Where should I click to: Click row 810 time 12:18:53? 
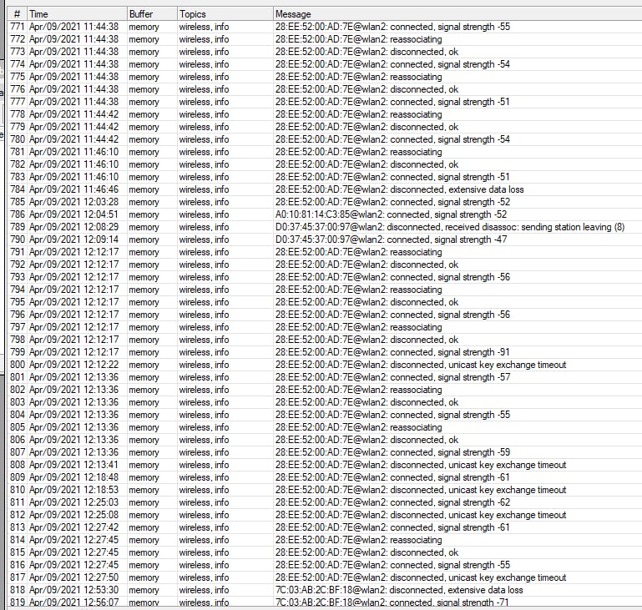73,490
